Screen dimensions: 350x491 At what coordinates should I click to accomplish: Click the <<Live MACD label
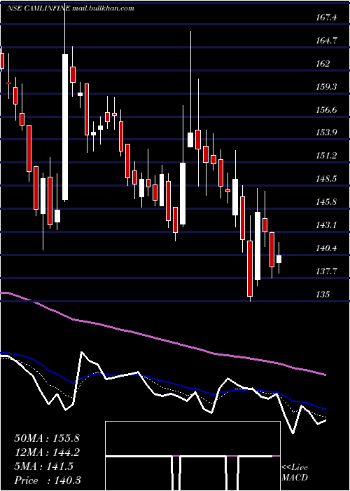[x=295, y=472]
